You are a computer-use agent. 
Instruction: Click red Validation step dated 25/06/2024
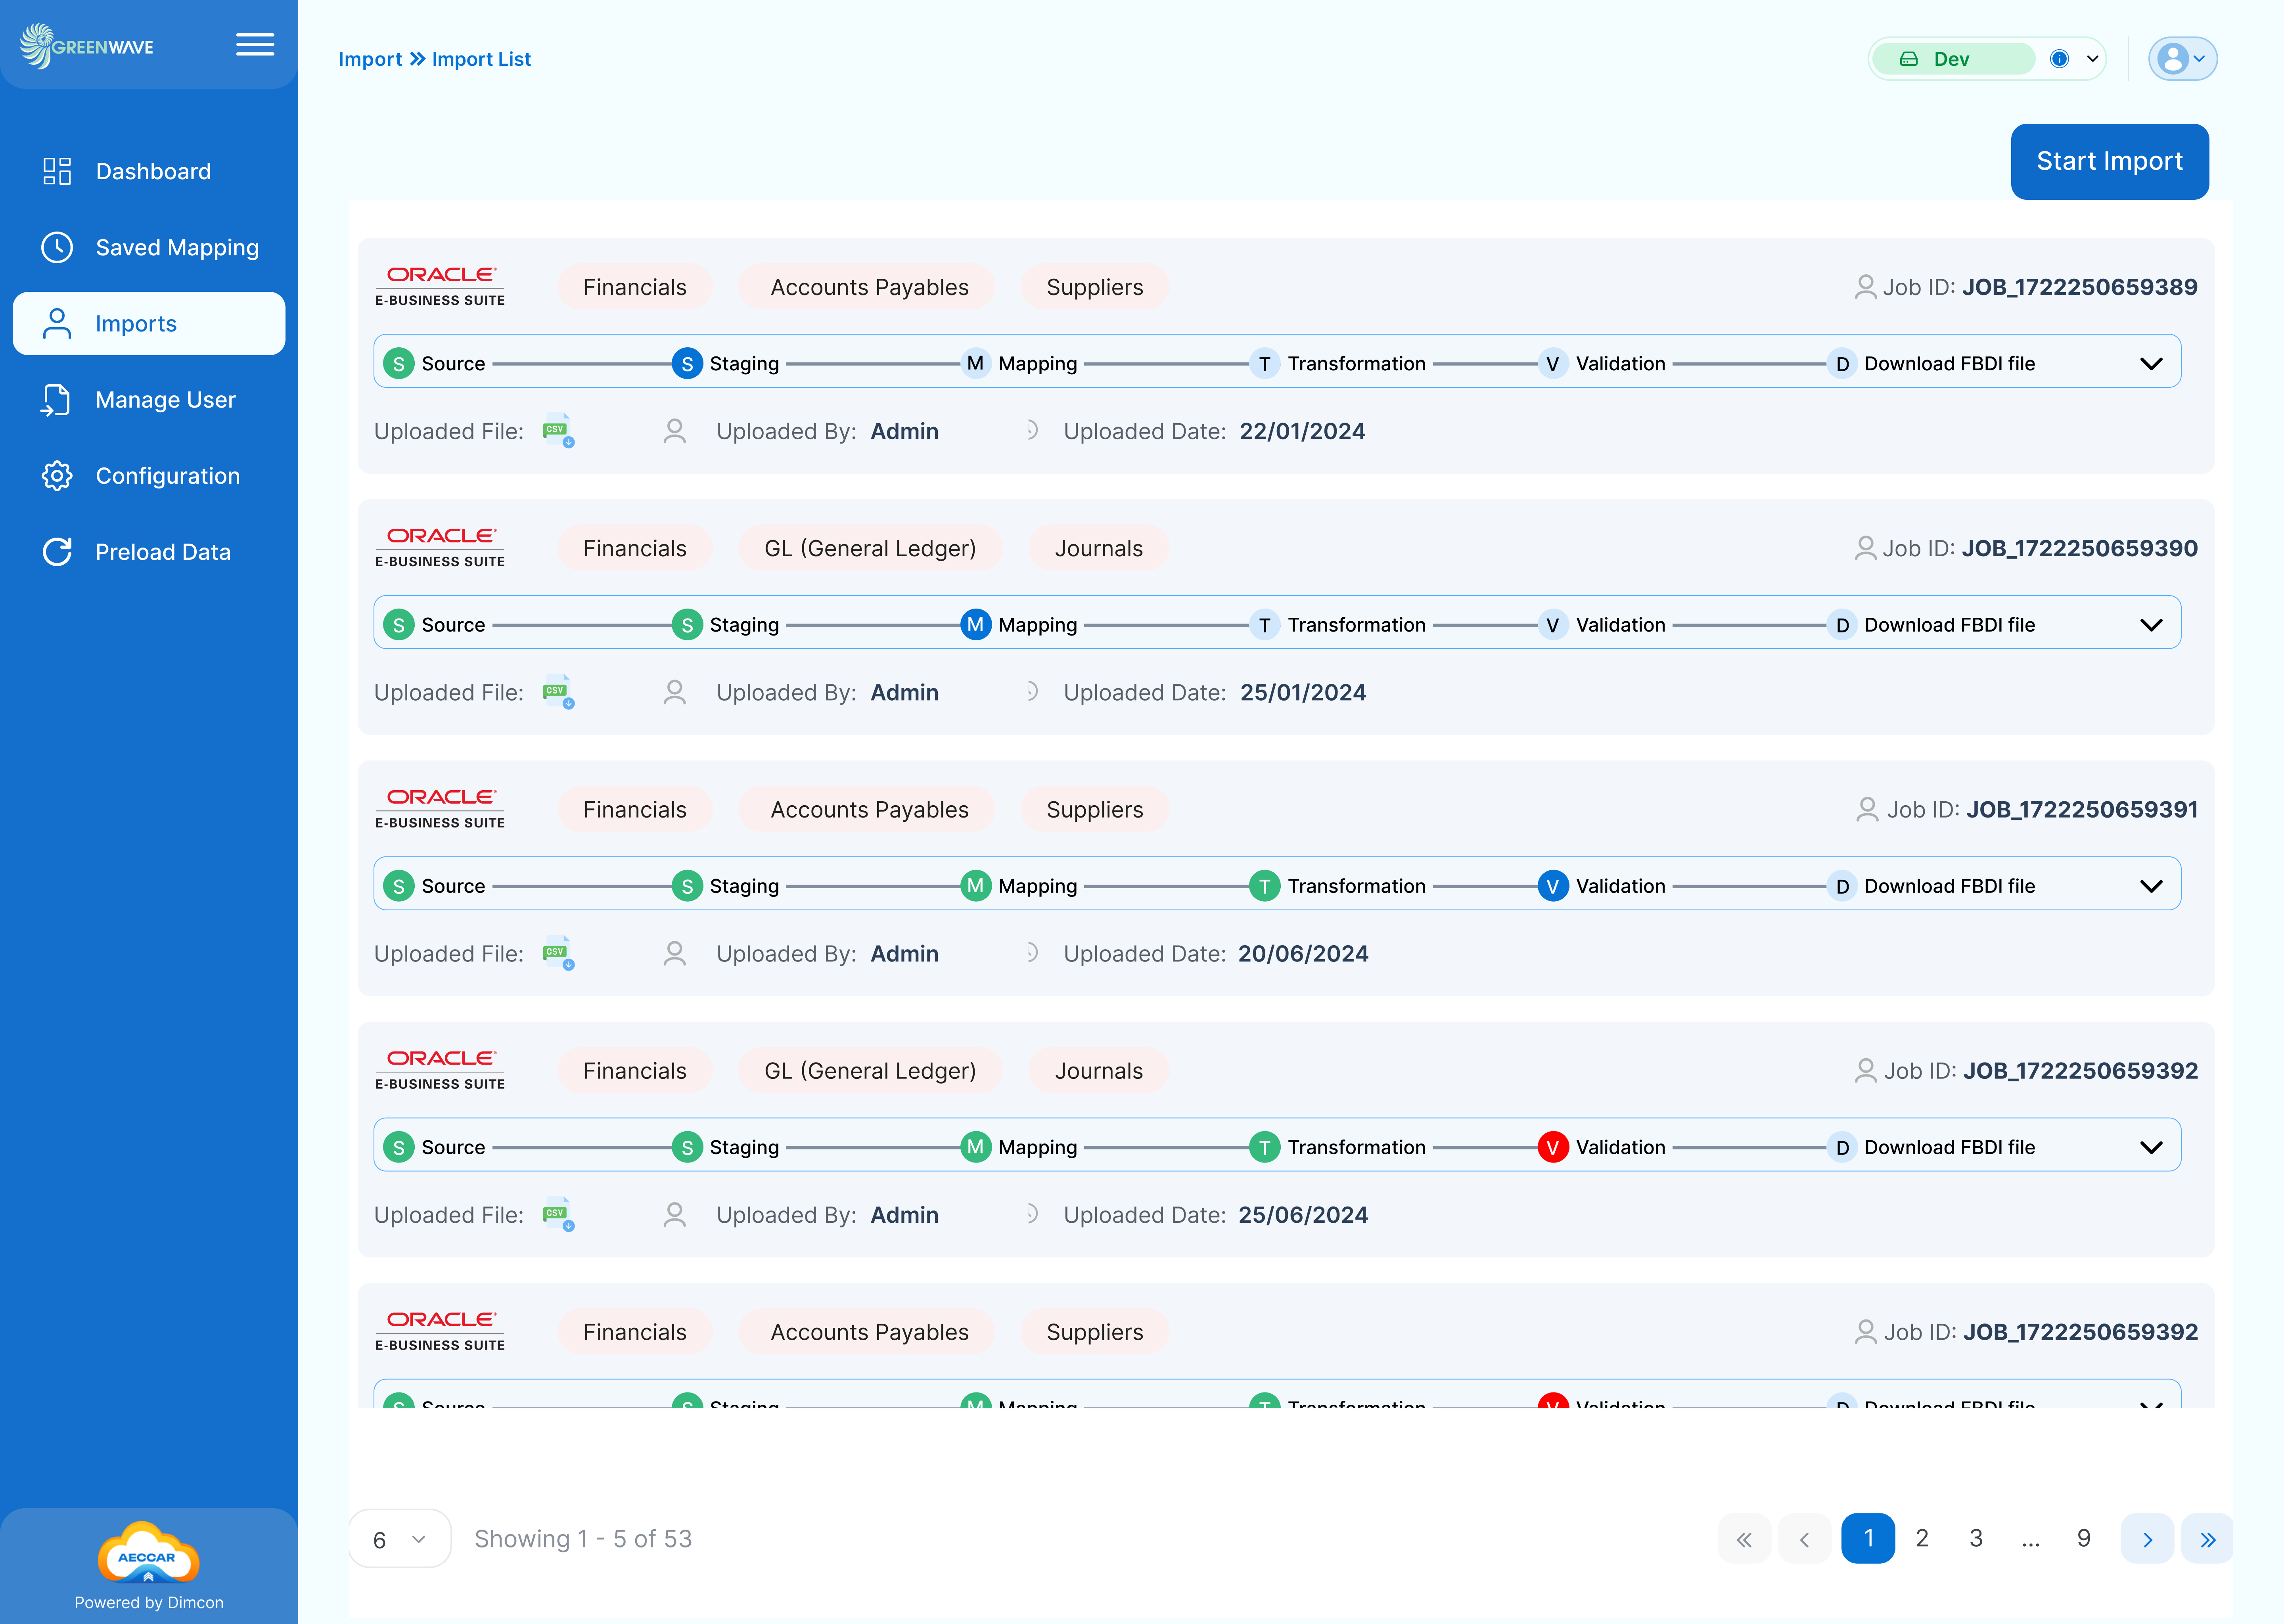1552,1147
